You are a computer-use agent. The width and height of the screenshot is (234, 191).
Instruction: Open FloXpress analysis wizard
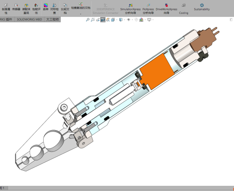click(148, 9)
